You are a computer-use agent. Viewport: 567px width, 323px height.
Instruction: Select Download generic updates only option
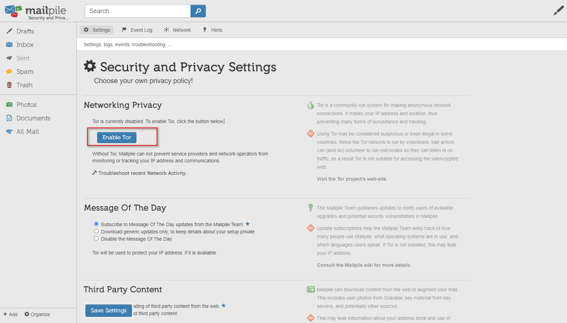point(96,231)
